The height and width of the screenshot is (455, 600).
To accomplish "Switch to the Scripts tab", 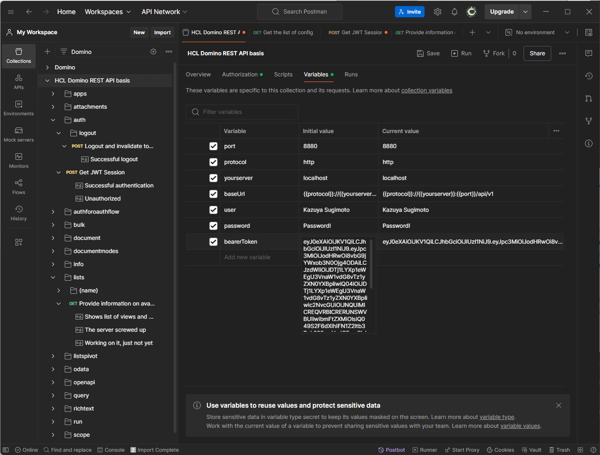I will click(x=283, y=75).
